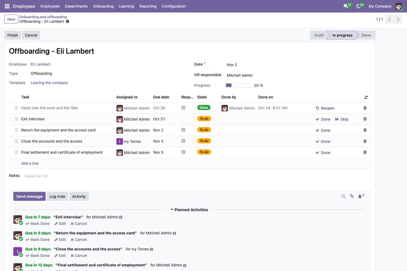Open the Onboarding menu
The height and width of the screenshot is (271, 407).
(x=103, y=6)
